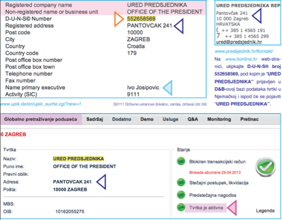Click the S9111 Državne ustanove footnote
Viewport: 282px width, 220px height.
[160, 104]
